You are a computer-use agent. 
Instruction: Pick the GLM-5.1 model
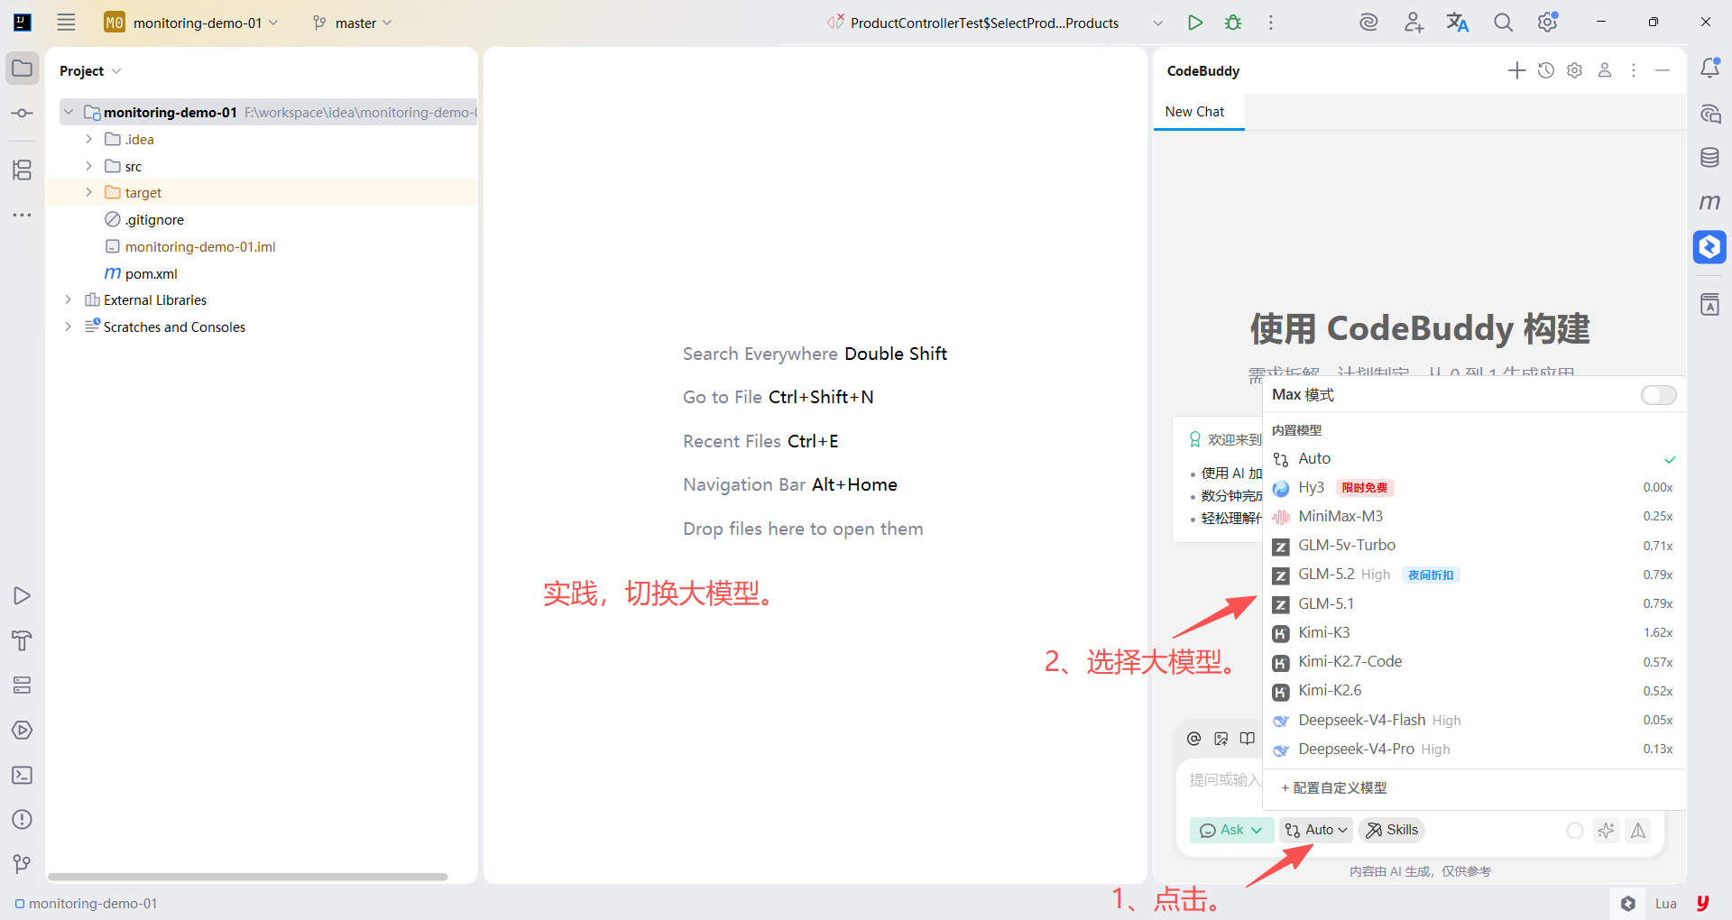click(x=1474, y=604)
